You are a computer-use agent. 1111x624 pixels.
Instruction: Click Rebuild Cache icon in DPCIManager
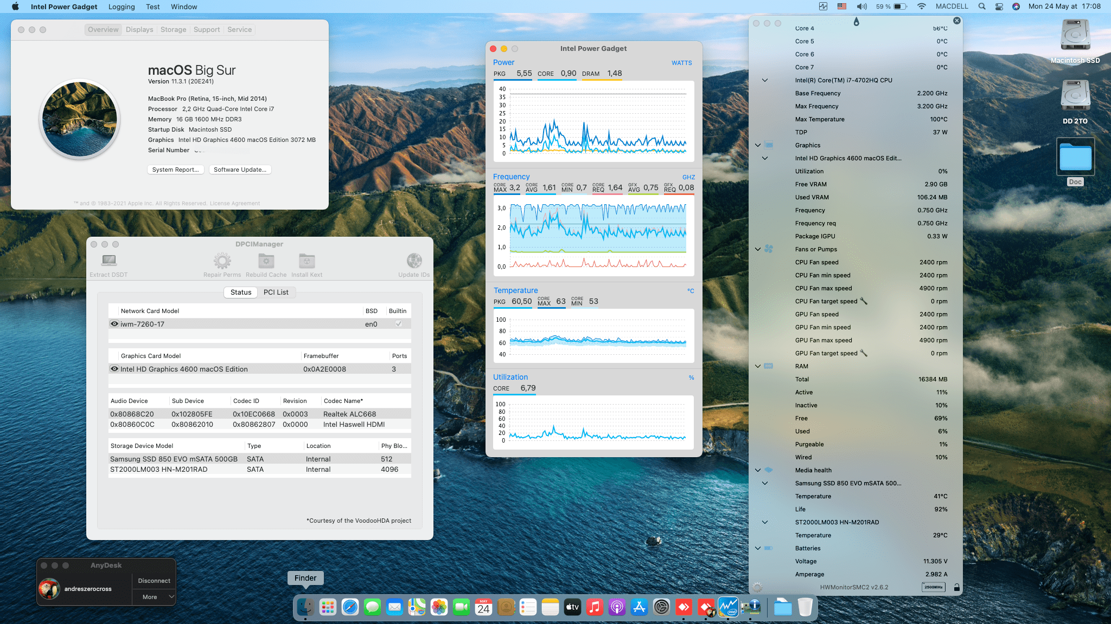point(266,261)
